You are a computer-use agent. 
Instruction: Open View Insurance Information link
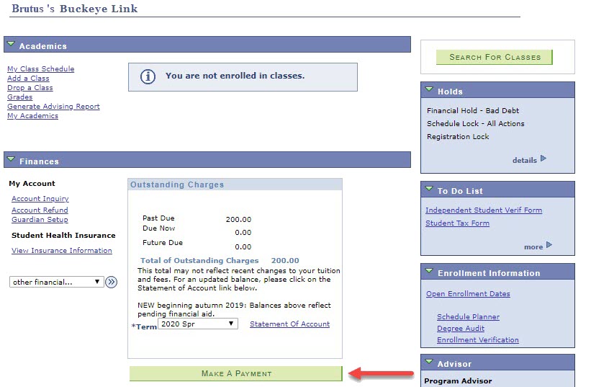pyautogui.click(x=62, y=251)
